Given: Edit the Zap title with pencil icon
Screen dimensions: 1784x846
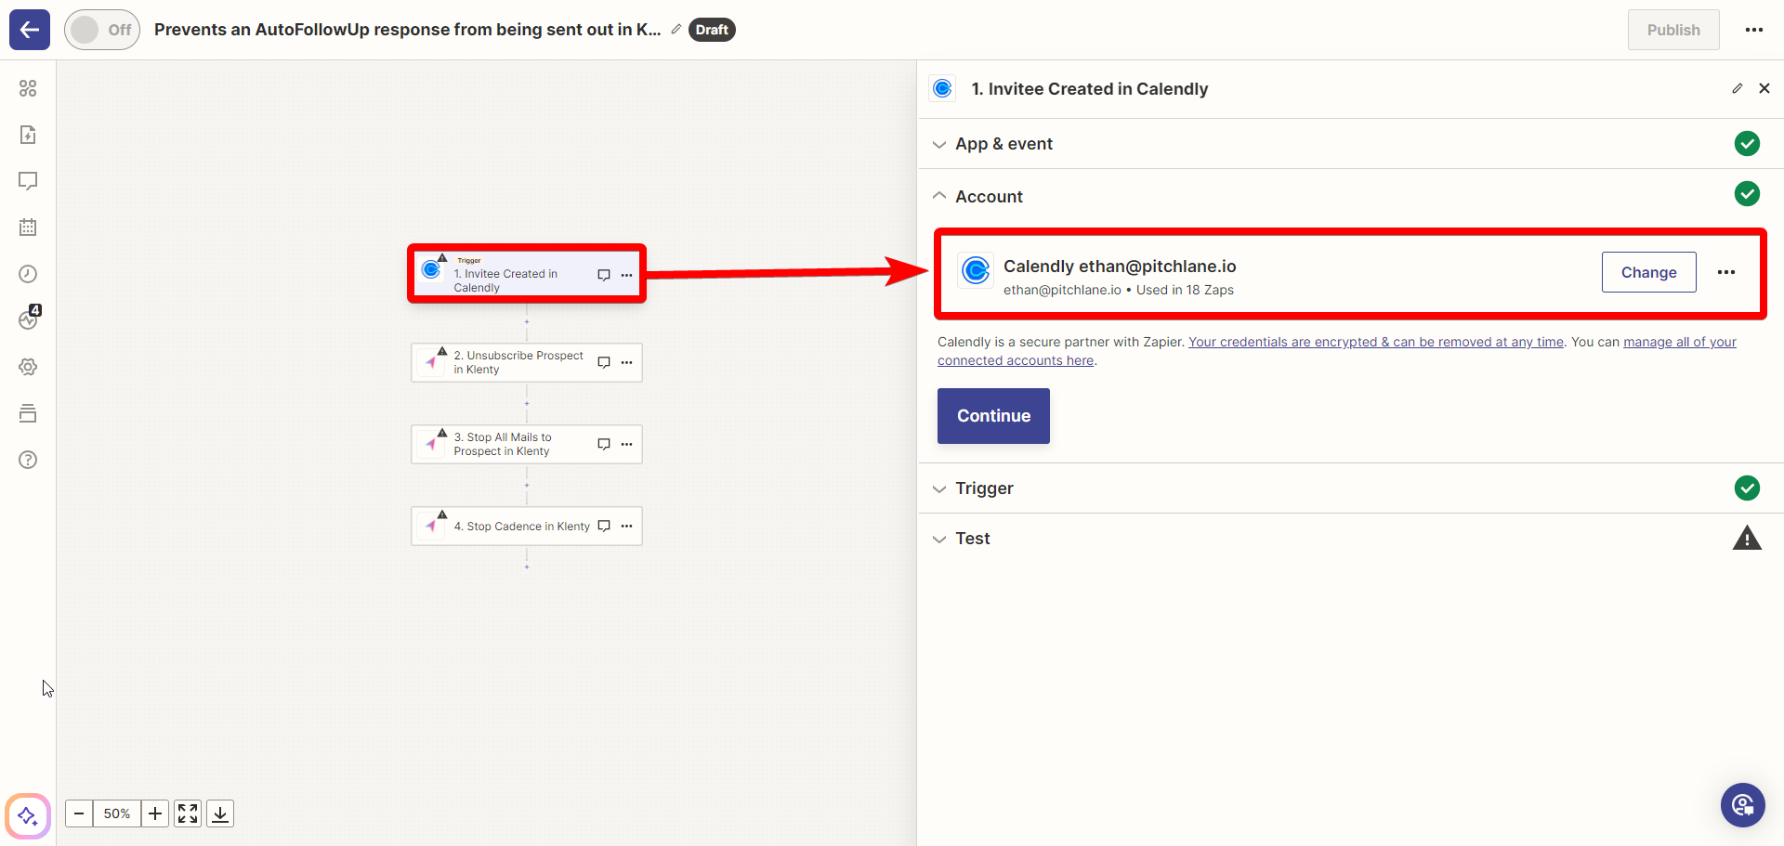Looking at the screenshot, I should 676,29.
